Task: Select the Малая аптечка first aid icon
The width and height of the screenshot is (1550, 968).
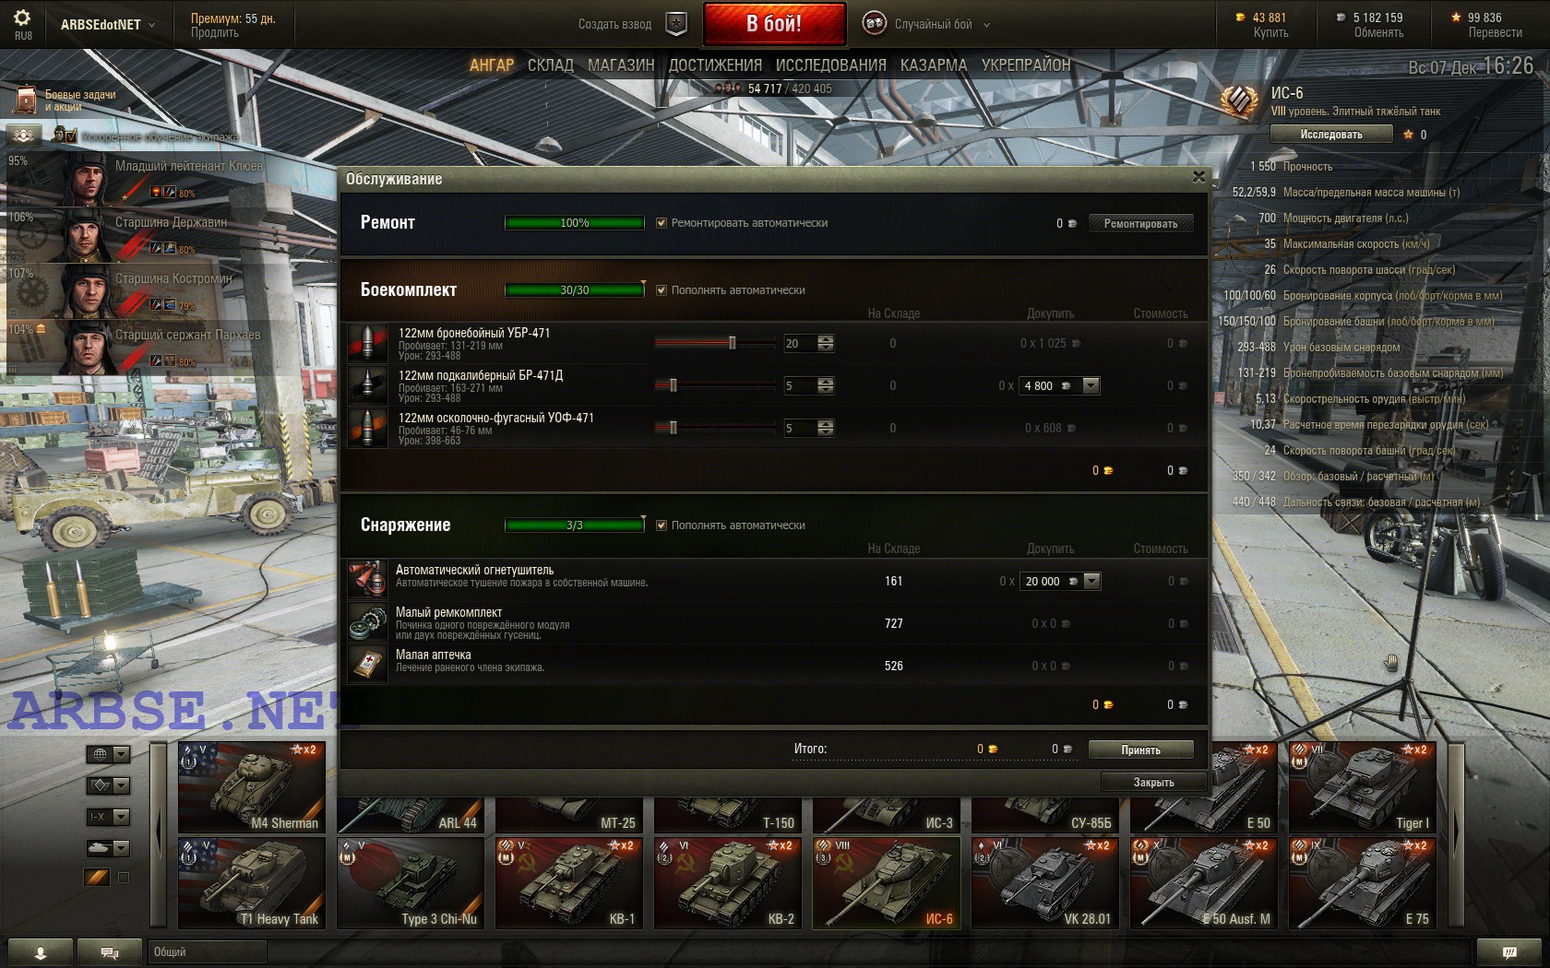Action: click(x=367, y=666)
